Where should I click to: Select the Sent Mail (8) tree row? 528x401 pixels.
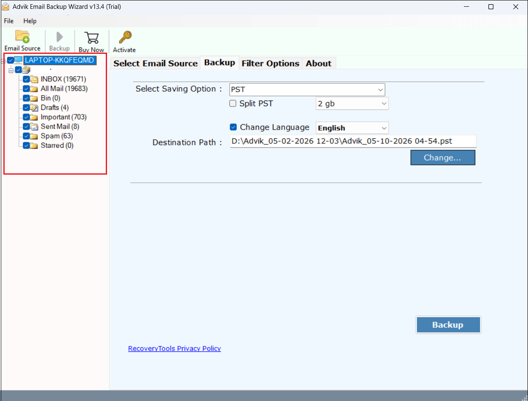tap(60, 127)
